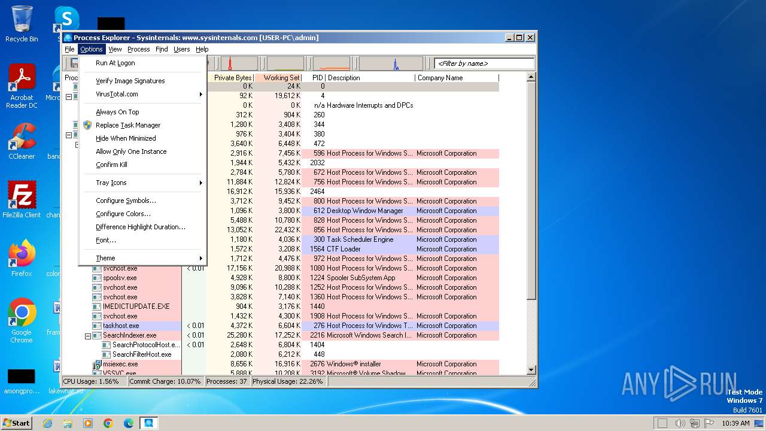Viewport: 766px width, 431px height.
Task: Open Microsoft Edge from taskbar
Action: pyautogui.click(x=129, y=423)
